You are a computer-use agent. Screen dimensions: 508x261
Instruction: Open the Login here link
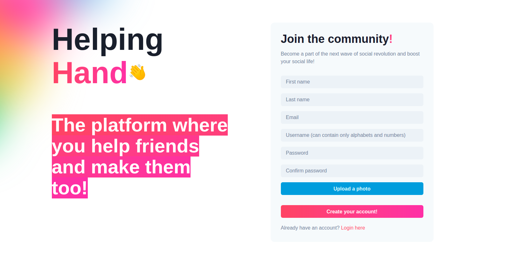click(x=353, y=228)
